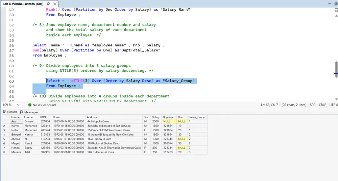
Task: Click line number 63 in the gutter
Action: [11, 81]
